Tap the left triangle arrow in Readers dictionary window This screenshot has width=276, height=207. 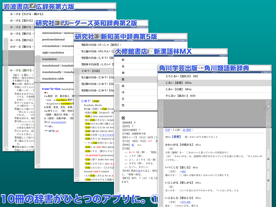click(38, 79)
